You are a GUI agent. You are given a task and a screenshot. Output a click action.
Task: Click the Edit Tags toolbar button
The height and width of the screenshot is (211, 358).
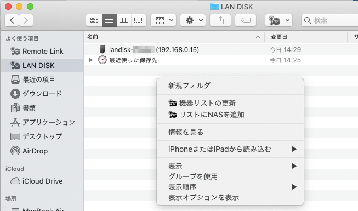pyautogui.click(x=246, y=20)
